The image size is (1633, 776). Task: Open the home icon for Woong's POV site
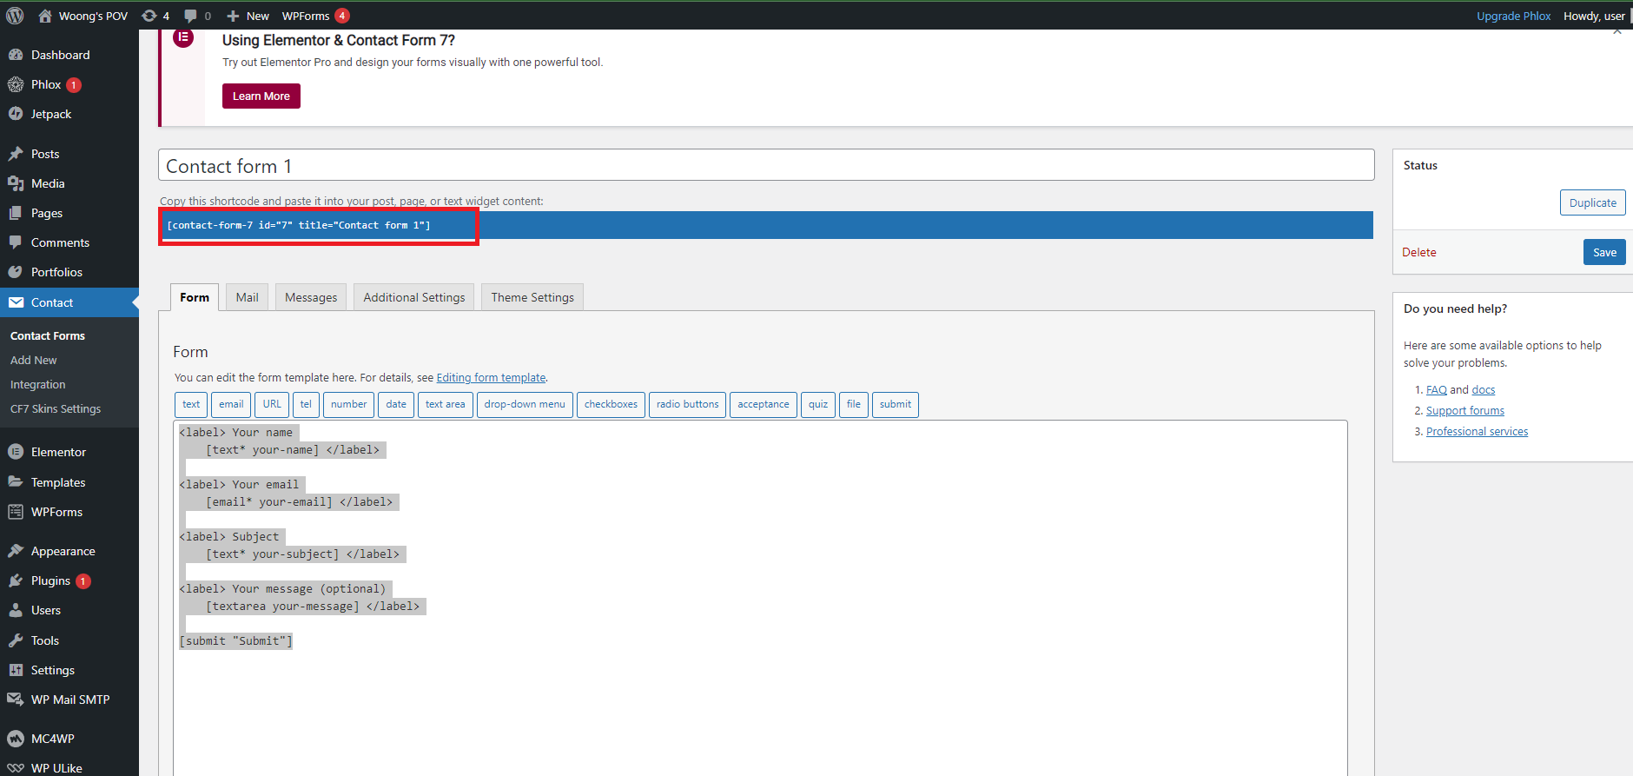click(x=45, y=16)
